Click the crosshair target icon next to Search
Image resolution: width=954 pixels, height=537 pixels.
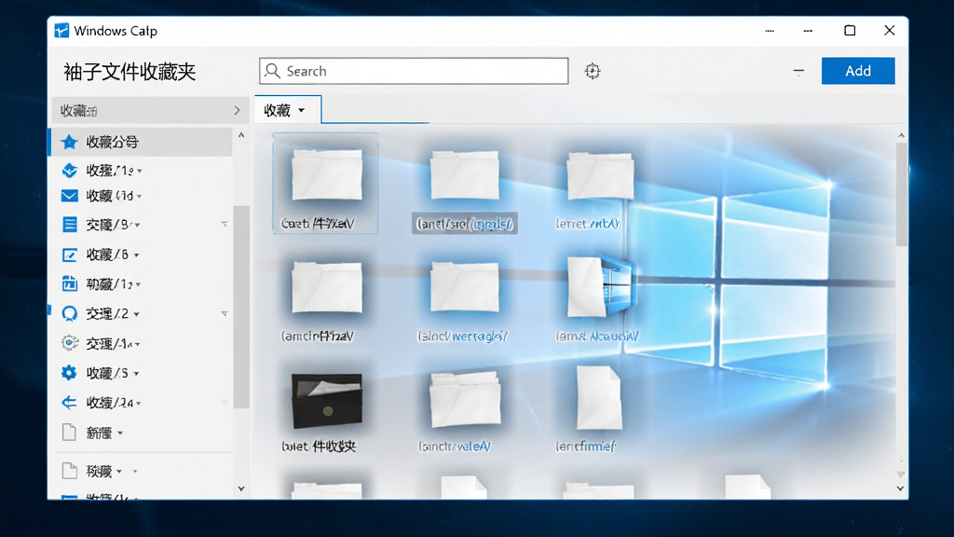click(x=593, y=71)
